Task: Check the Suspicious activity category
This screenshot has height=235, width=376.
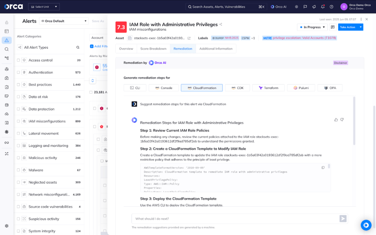Action: (x=18, y=219)
